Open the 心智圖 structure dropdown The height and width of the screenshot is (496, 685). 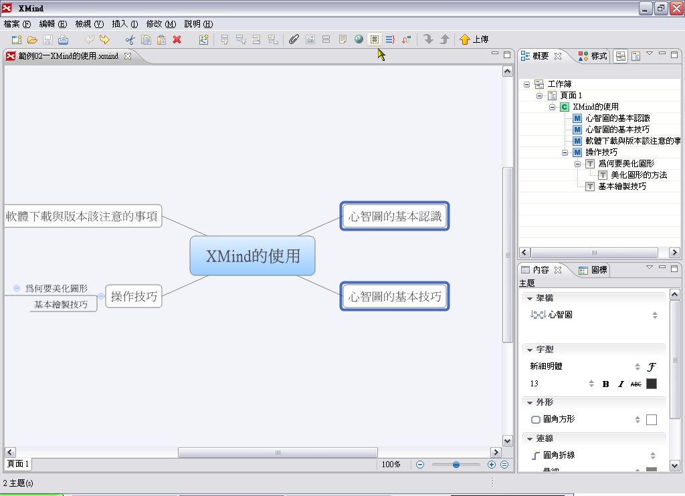654,316
